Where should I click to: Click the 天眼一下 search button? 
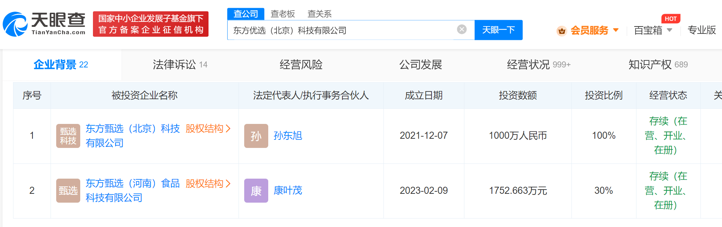pyautogui.click(x=498, y=30)
